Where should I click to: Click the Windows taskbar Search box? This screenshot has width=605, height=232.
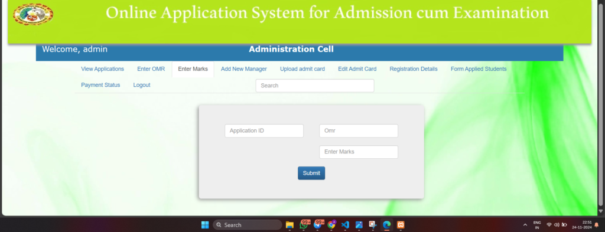(248, 225)
